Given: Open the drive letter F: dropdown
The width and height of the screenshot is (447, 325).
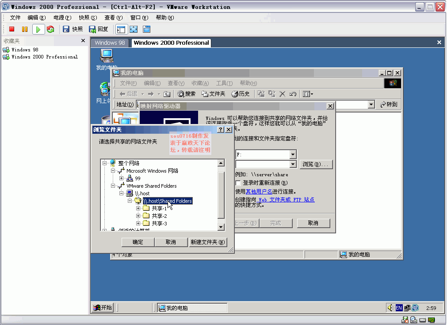Looking at the screenshot, I should coord(293,155).
